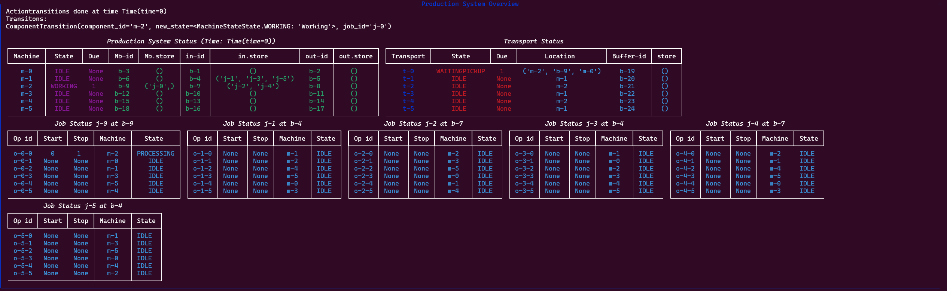Image resolution: width=947 pixels, height=291 pixels.
Task: Click 'Job Status j-5 at b-4' title
Action: coord(83,206)
